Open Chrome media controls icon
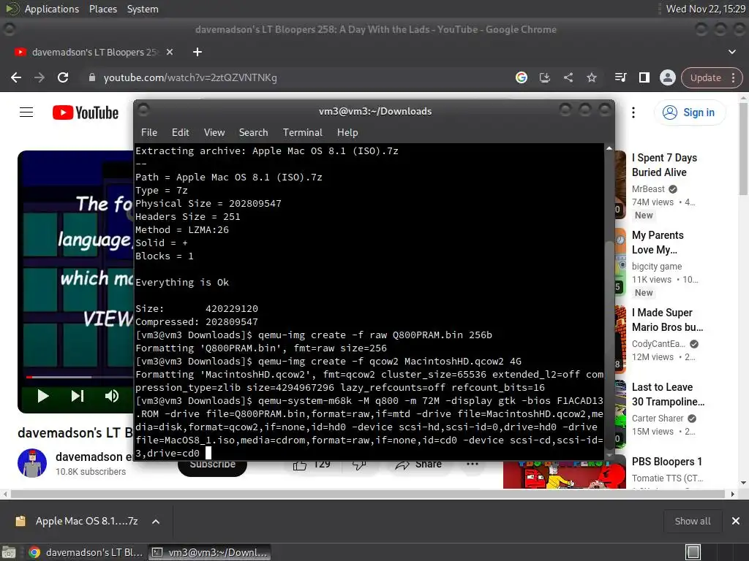 pos(620,77)
